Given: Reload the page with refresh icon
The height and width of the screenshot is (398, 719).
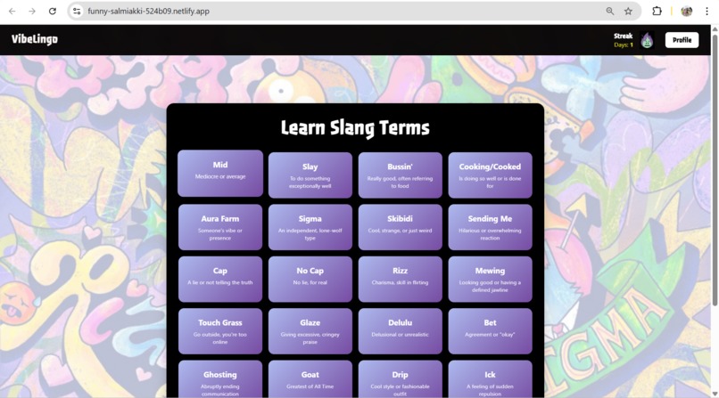Looking at the screenshot, I should (53, 11).
